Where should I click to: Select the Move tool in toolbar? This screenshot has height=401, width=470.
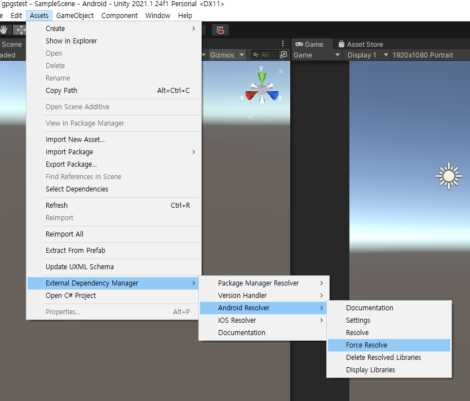tap(20, 30)
